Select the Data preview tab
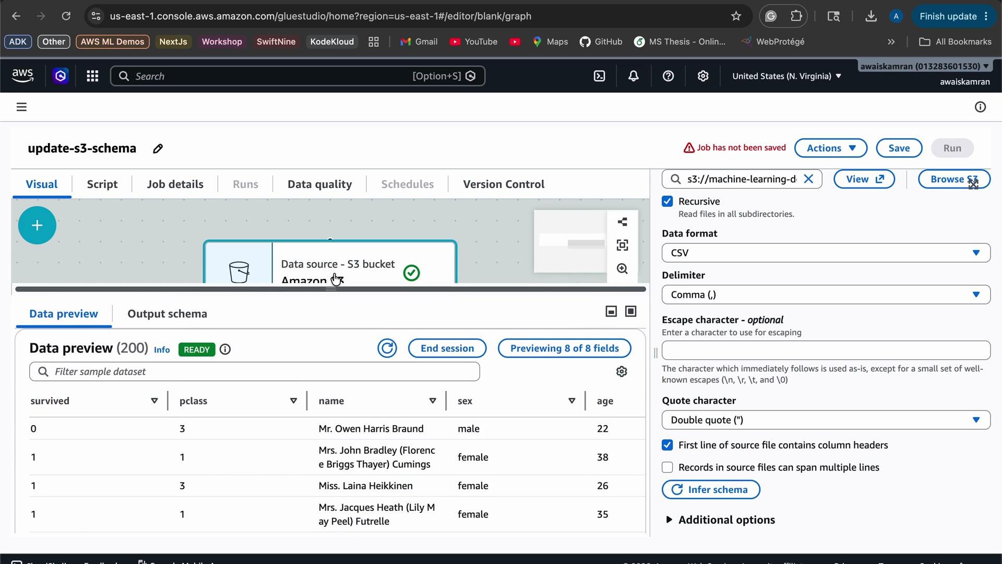Screen dimensions: 1002x564 [x=64, y=313]
